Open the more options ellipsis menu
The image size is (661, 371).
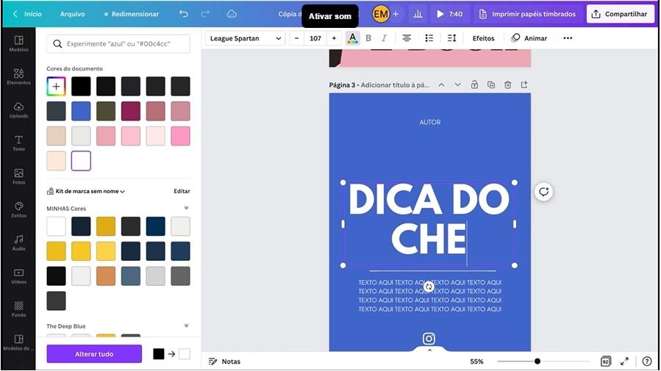point(568,38)
